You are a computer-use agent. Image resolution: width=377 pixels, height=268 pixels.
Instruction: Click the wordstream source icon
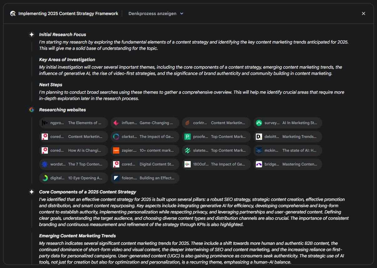(45, 164)
